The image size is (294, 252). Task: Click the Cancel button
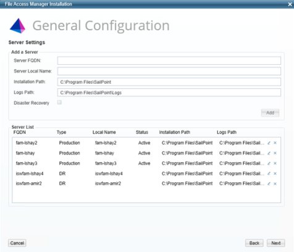click(17, 243)
